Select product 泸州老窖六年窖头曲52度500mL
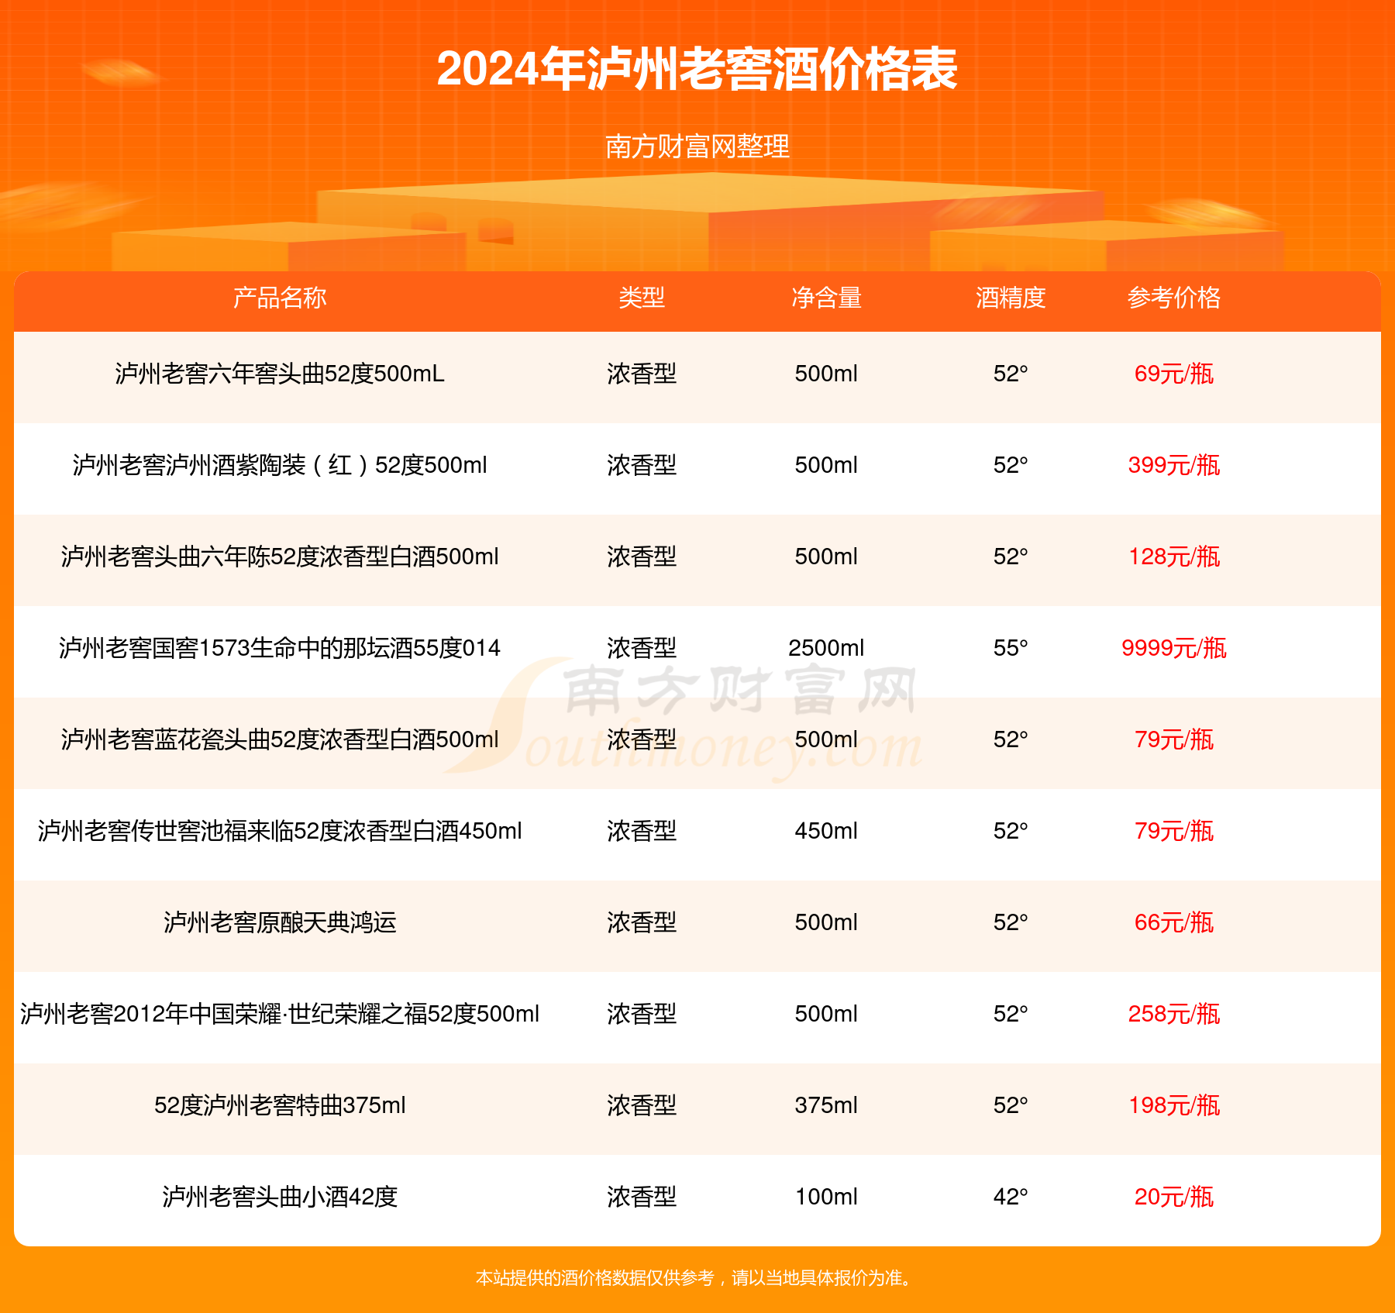This screenshot has height=1313, width=1395. pos(280,374)
